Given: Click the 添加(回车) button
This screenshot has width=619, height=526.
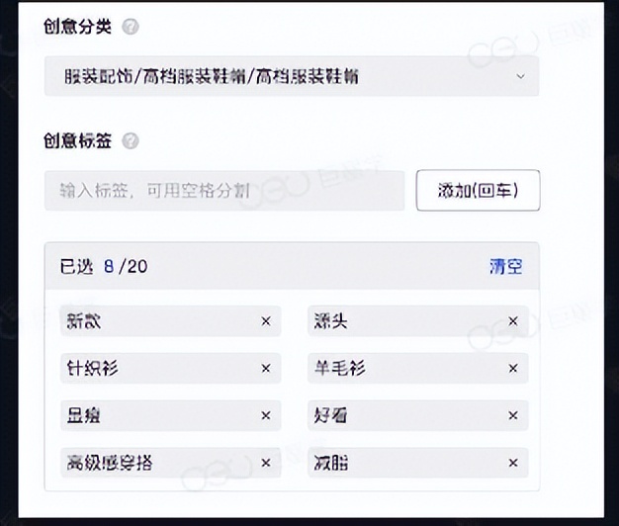Looking at the screenshot, I should pos(478,190).
